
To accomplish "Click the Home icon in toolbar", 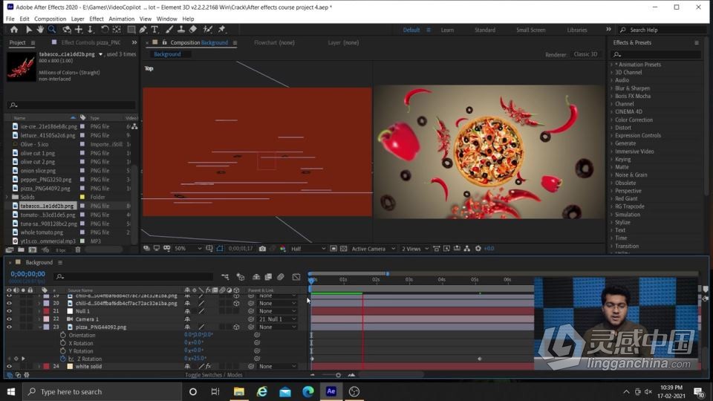I will point(14,30).
